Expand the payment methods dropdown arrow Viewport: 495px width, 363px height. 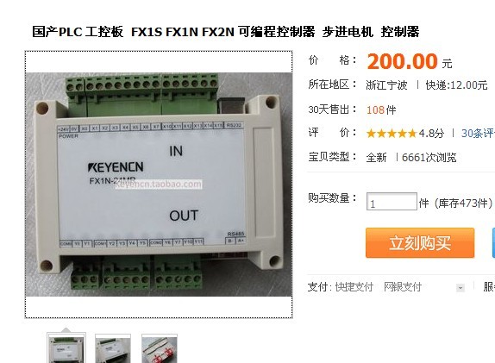pos(461,288)
